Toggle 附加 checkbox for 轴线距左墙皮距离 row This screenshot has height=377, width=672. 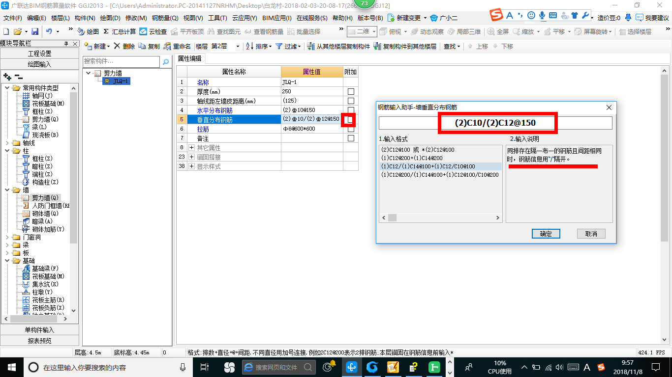point(351,101)
